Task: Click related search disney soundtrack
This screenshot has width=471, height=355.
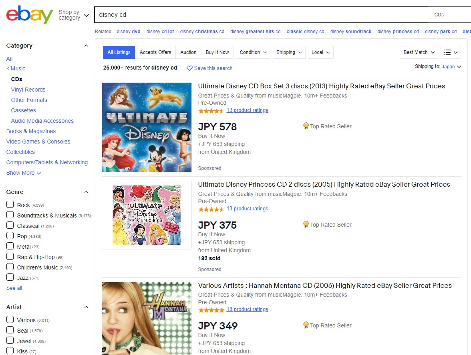Action: pos(351,32)
